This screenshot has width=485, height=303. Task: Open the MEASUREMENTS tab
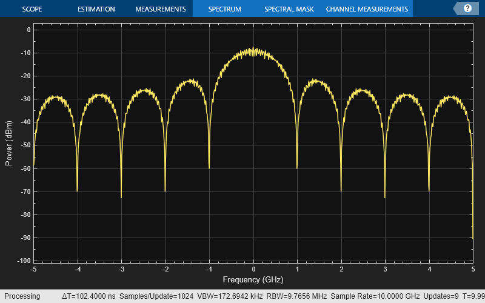pos(161,9)
